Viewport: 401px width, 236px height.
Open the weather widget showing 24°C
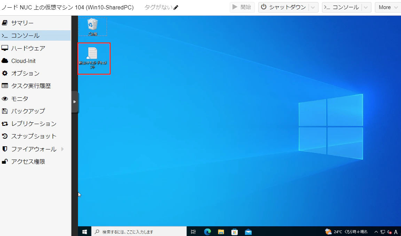[x=346, y=232]
